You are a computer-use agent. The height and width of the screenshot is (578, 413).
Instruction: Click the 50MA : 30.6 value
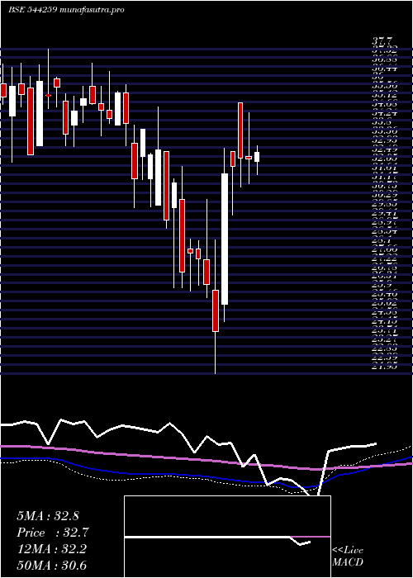(x=54, y=566)
